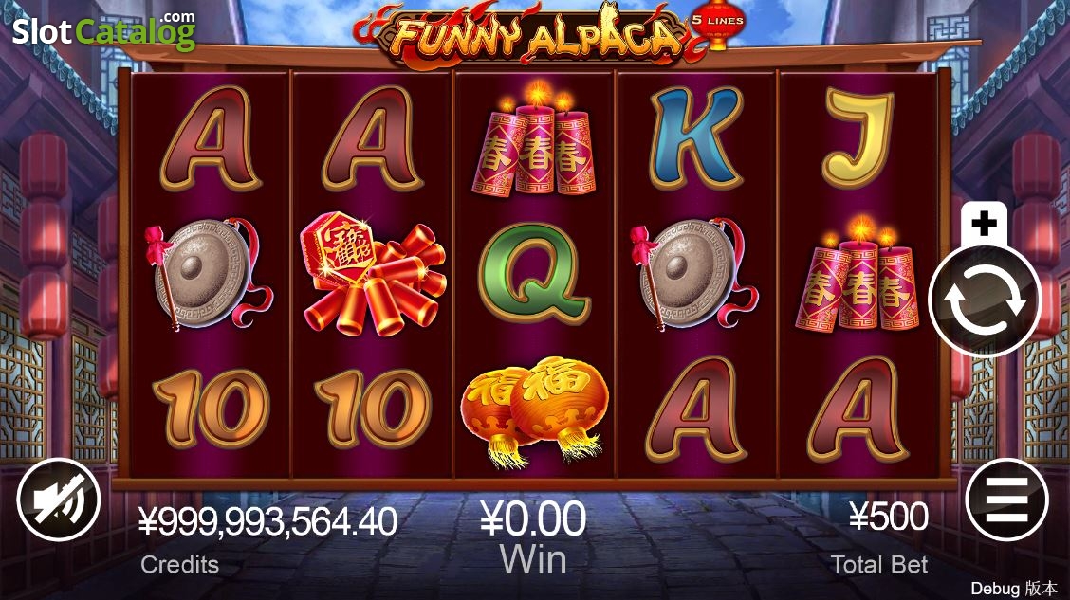1070x600 pixels.
Task: Click the credits balance display
Action: tap(267, 522)
